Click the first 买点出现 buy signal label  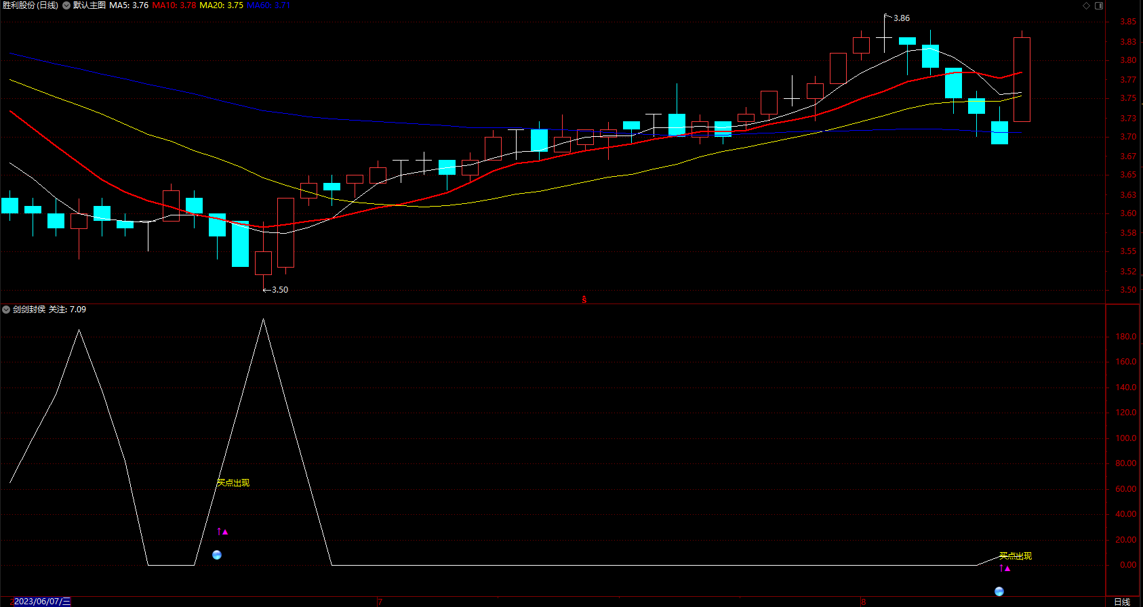[233, 483]
